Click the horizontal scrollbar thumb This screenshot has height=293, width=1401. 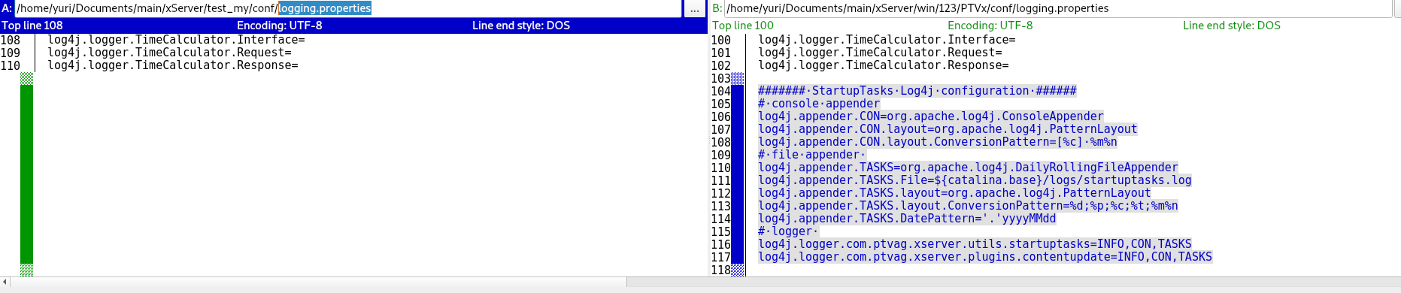319,282
